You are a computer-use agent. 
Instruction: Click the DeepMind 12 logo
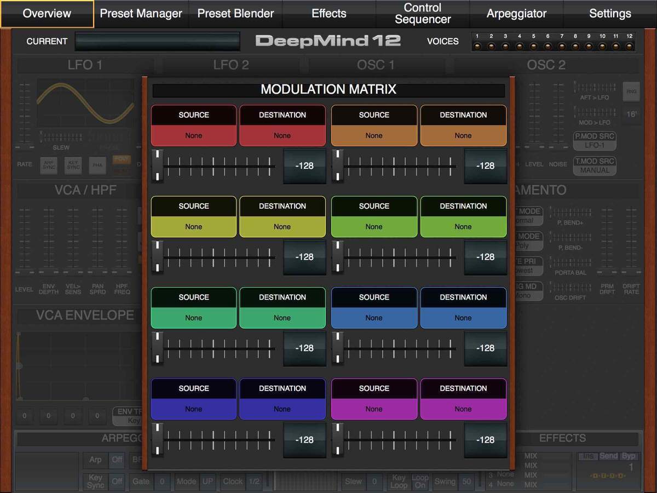click(328, 41)
